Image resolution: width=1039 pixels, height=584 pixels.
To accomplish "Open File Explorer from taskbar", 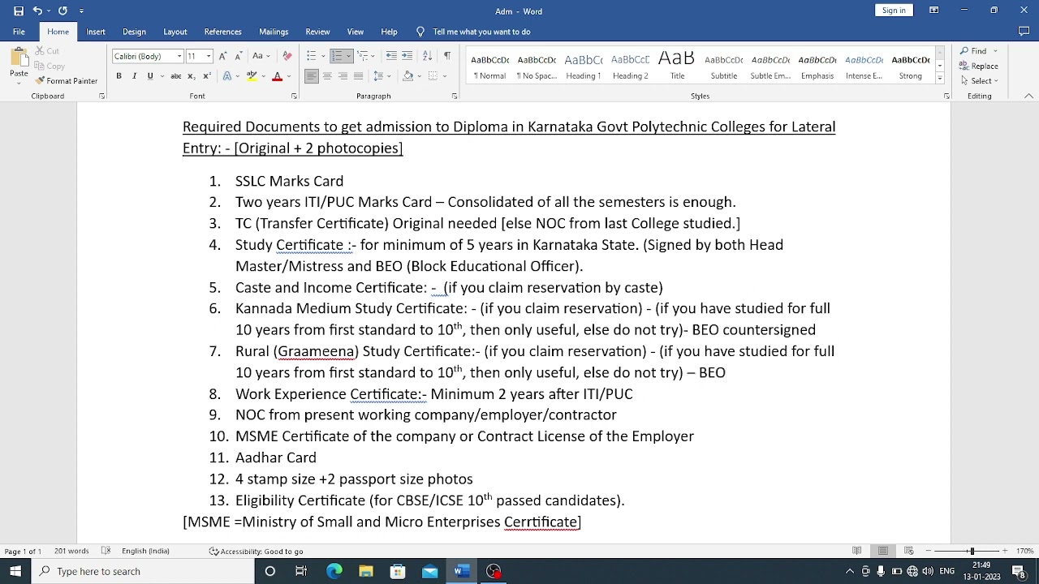I will coord(366,571).
